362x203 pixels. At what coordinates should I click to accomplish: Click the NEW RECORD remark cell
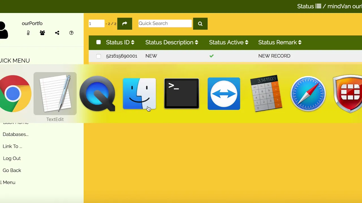point(274,56)
